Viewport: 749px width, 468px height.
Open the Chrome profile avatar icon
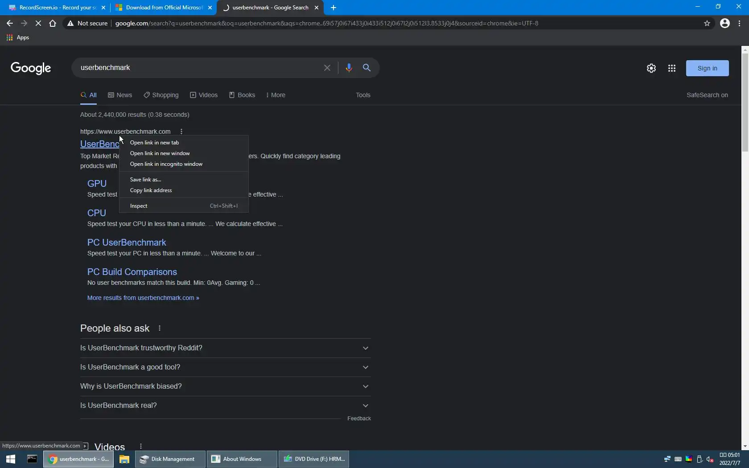pyautogui.click(x=725, y=23)
